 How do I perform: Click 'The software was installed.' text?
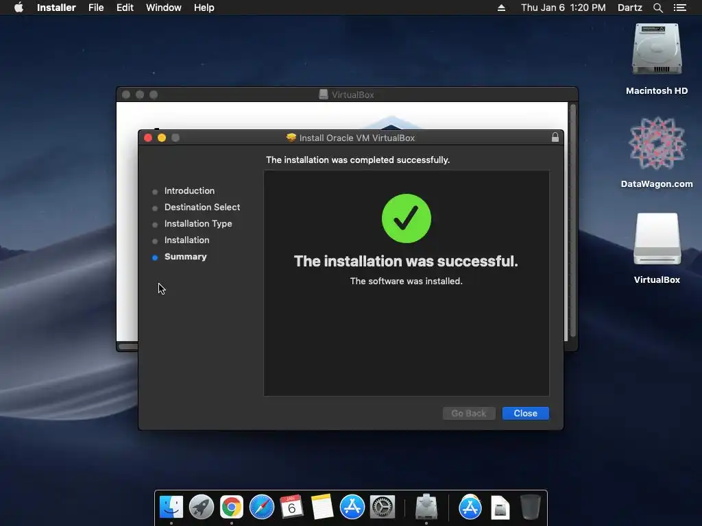pos(406,281)
